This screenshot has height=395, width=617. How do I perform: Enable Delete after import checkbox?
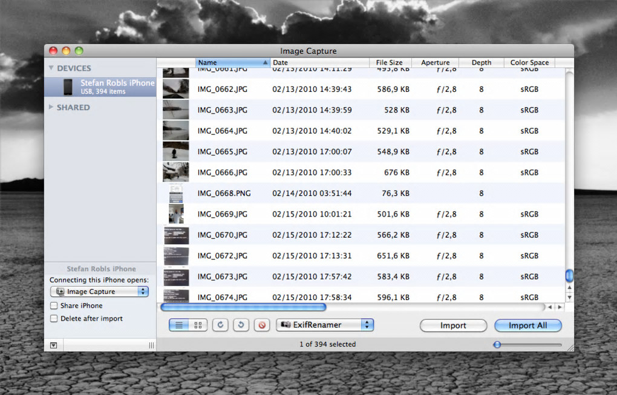[x=54, y=319]
